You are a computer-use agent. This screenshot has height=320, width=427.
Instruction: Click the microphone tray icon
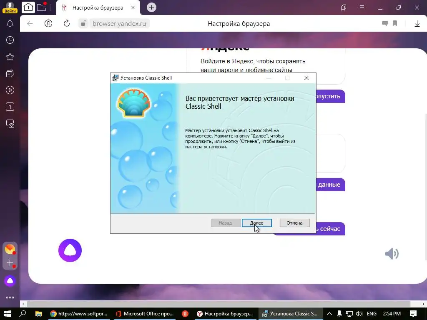click(339, 314)
